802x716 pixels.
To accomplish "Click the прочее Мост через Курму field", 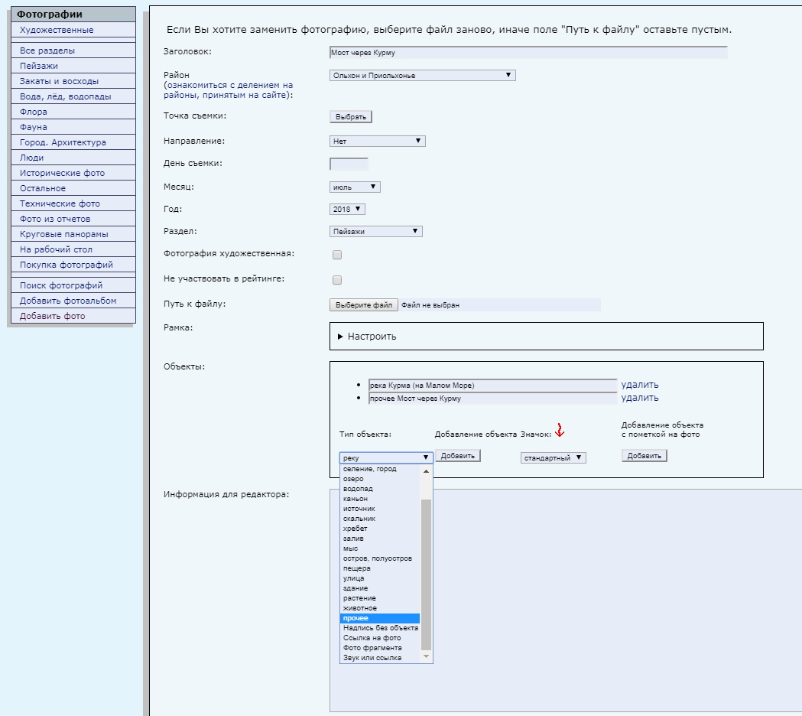I will pyautogui.click(x=492, y=399).
